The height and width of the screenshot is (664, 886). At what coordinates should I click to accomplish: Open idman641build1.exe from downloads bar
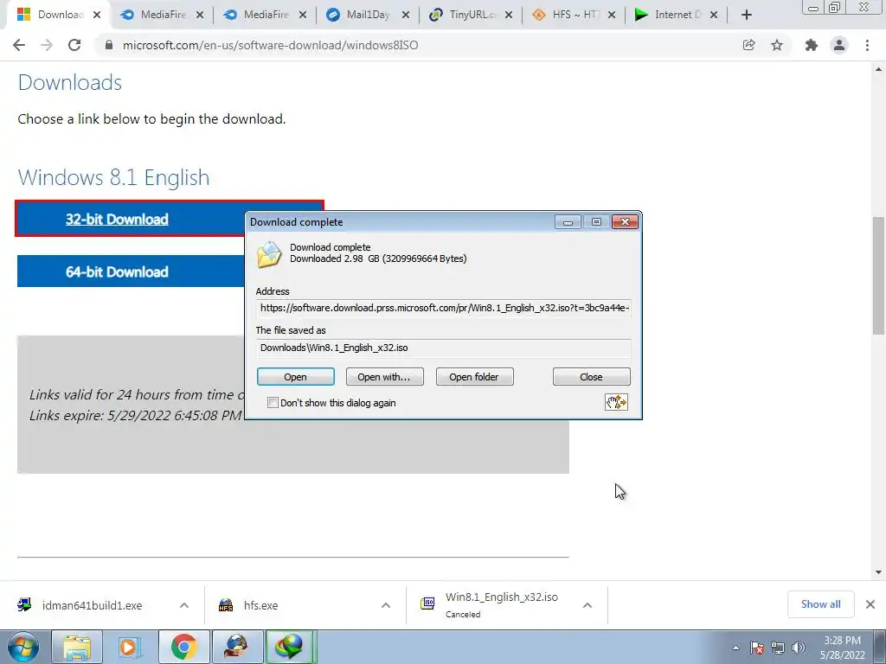92,605
